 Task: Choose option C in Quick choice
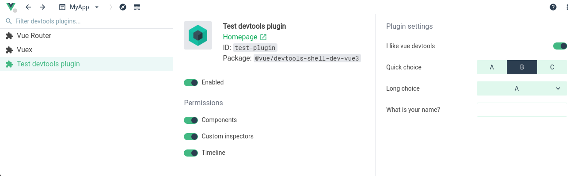point(552,67)
